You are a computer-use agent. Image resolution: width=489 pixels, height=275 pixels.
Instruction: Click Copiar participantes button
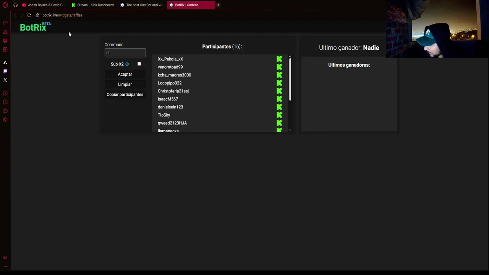(x=125, y=95)
